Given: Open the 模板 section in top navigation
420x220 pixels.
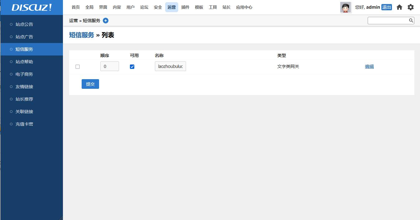Looking at the screenshot, I should pyautogui.click(x=199, y=7).
